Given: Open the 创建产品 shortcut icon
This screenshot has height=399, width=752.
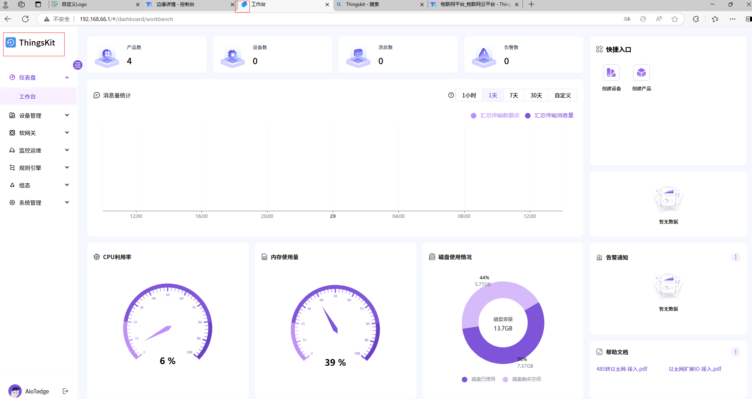Looking at the screenshot, I should (641, 73).
